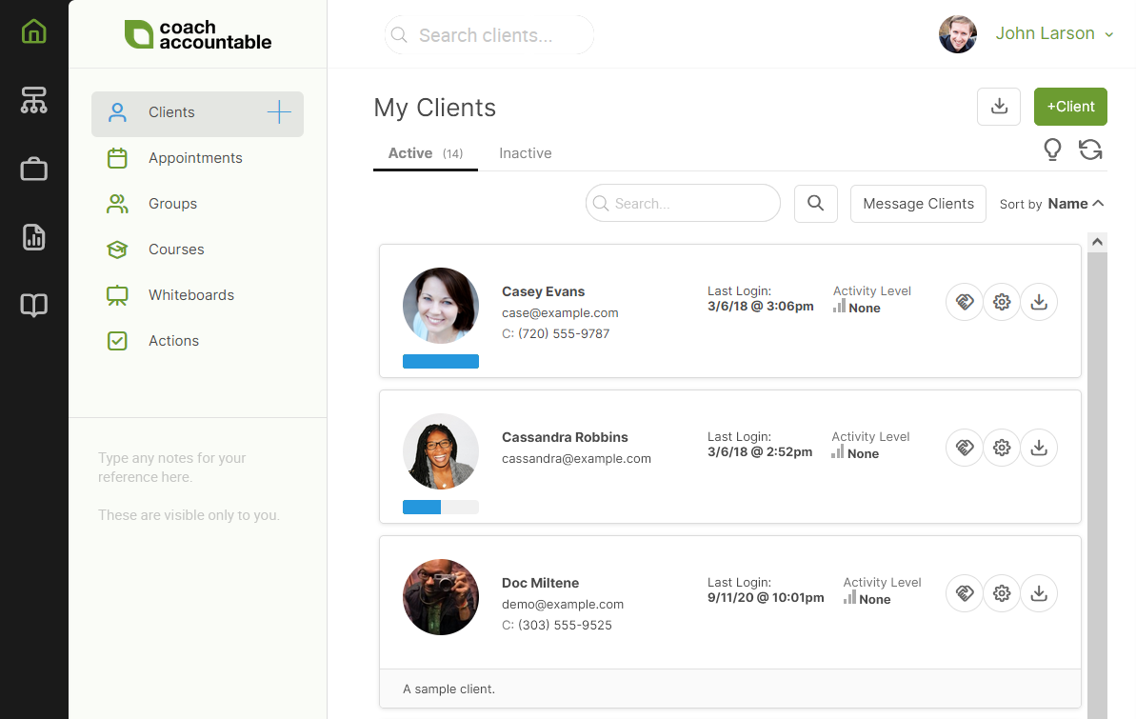Select the org-chart icon in dark sidebar
1136x719 pixels.
[x=33, y=100]
